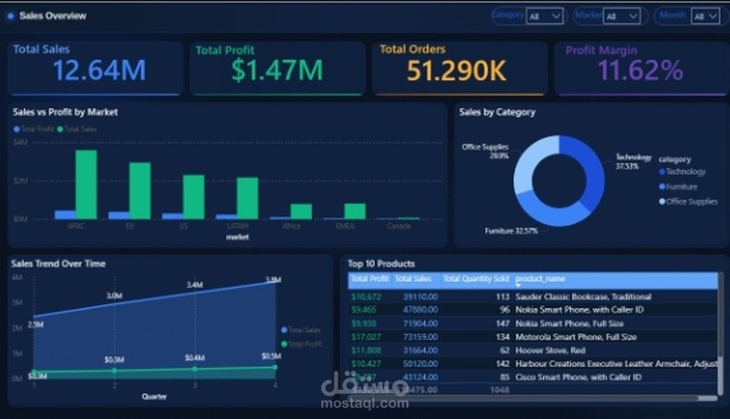Select the green EU Total Sales bar
Screen dimensions: 730x419
pos(141,190)
